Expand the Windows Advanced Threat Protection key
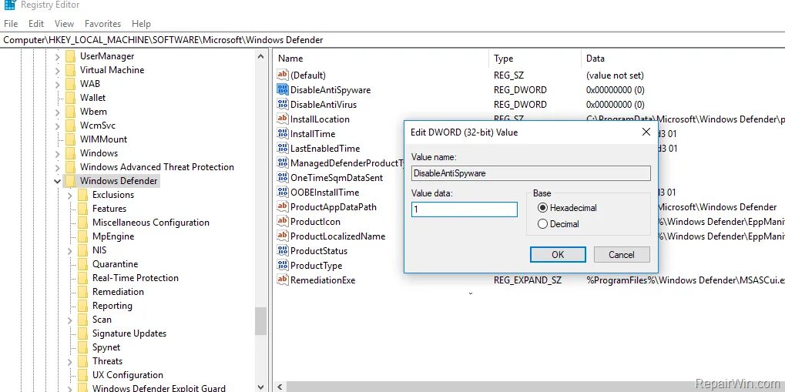 (x=58, y=167)
